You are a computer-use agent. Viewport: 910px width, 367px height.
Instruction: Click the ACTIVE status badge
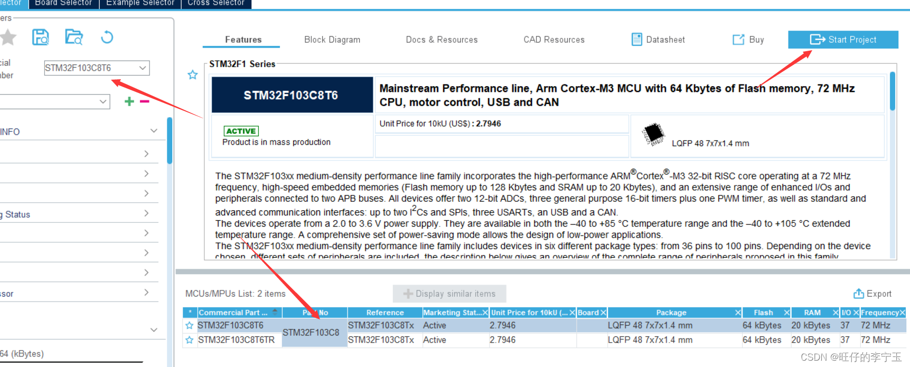coord(241,131)
